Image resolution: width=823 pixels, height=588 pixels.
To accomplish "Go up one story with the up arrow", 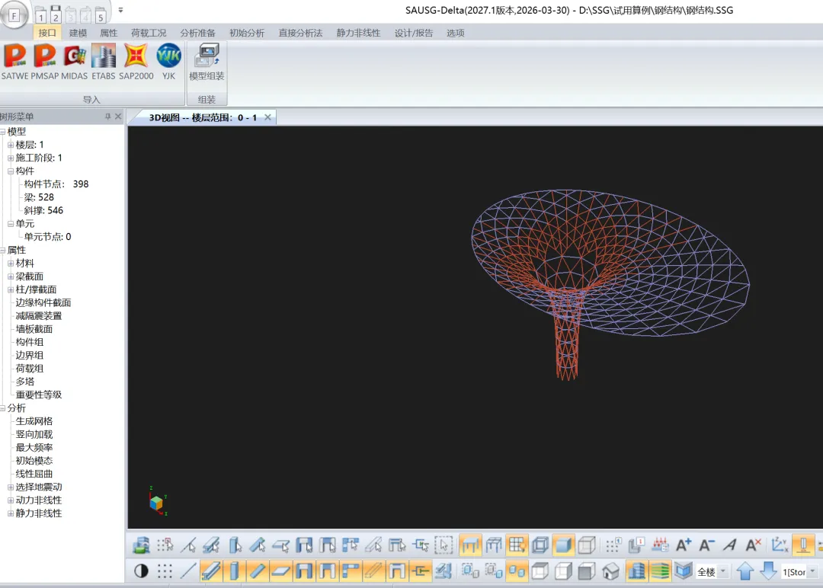I will [x=745, y=570].
